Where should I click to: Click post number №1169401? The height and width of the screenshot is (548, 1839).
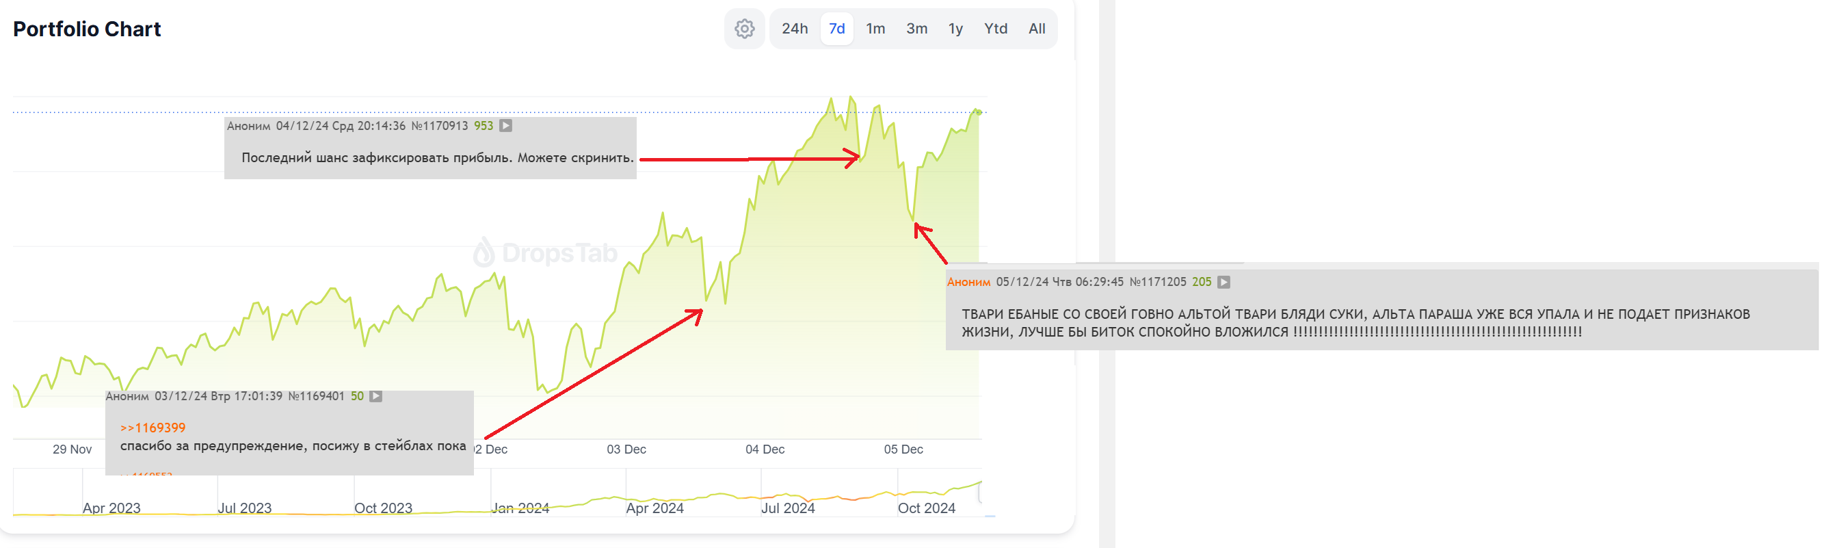pyautogui.click(x=316, y=396)
